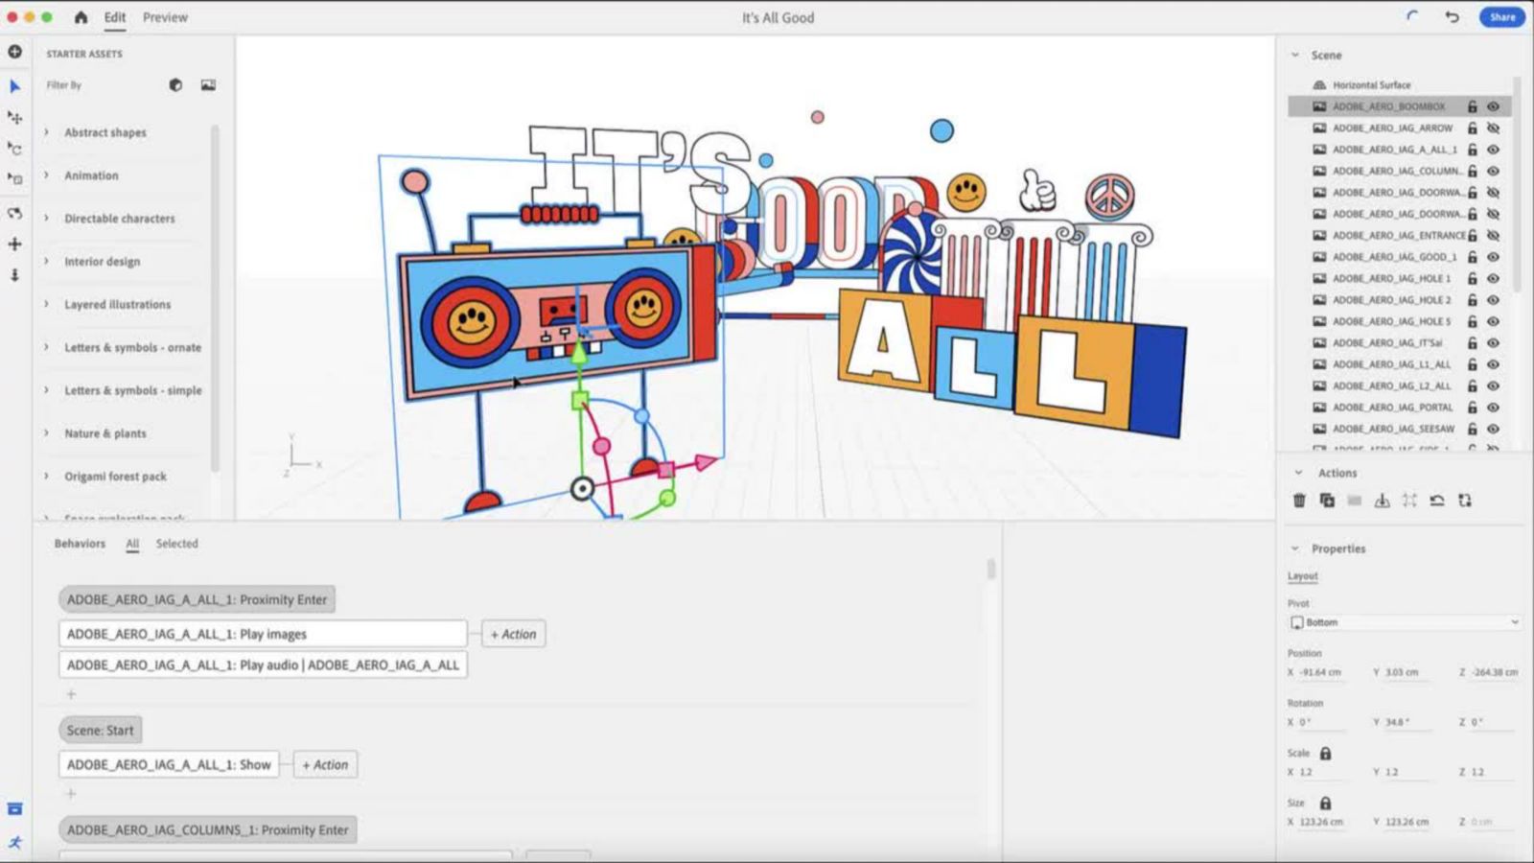Show the hidden ADOBE_AERO_IAG_ARROW layer

(1493, 128)
